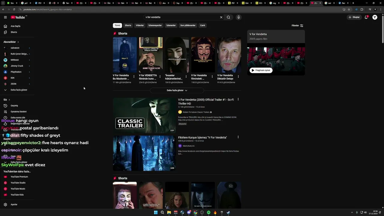Go back with the browser back arrow

[x=3, y=9]
